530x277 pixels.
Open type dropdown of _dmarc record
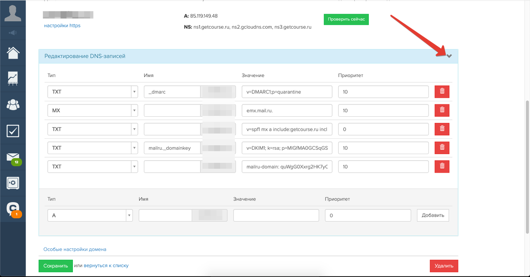[92, 92]
